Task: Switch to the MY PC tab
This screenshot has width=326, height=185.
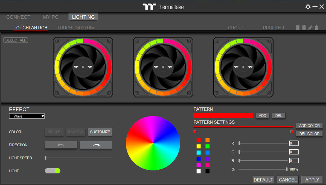Action: (51, 17)
